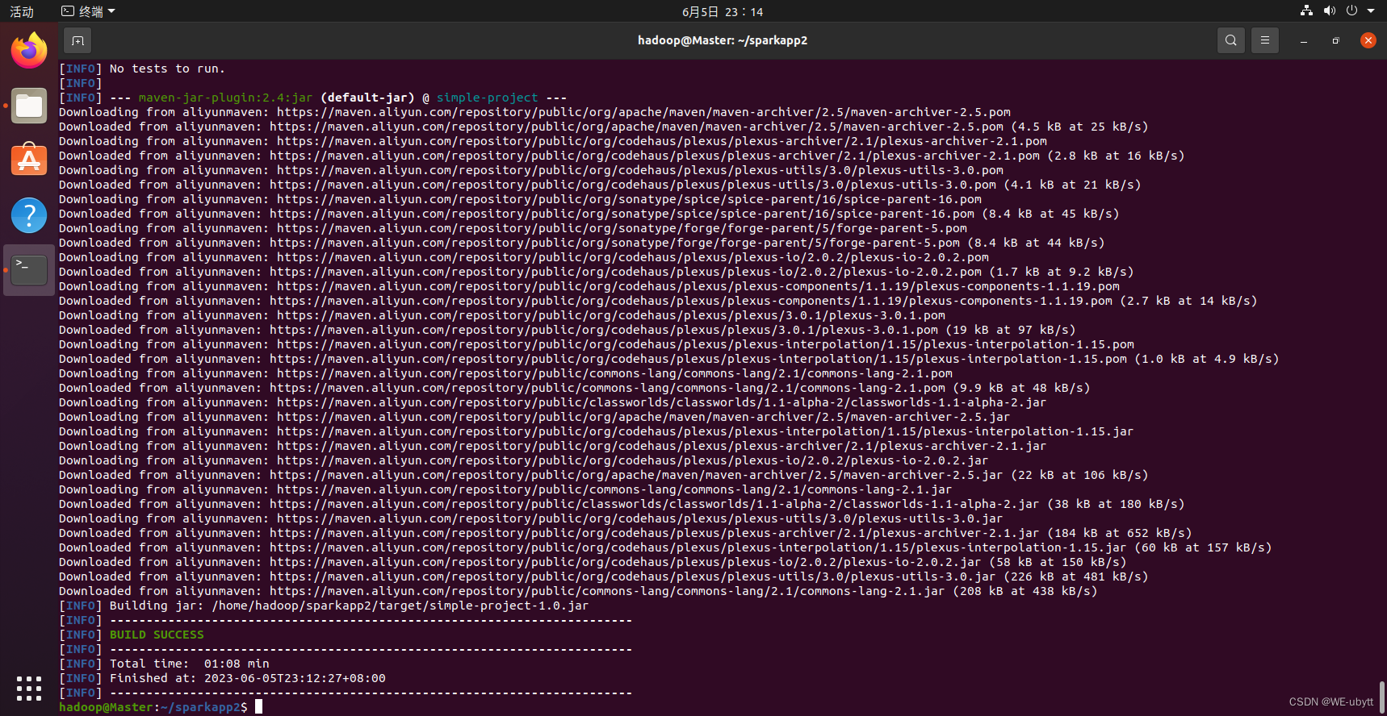Image resolution: width=1387 pixels, height=716 pixels.
Task: Click the '(226 kB at 481 kB/s)' text
Action: pos(1075,577)
